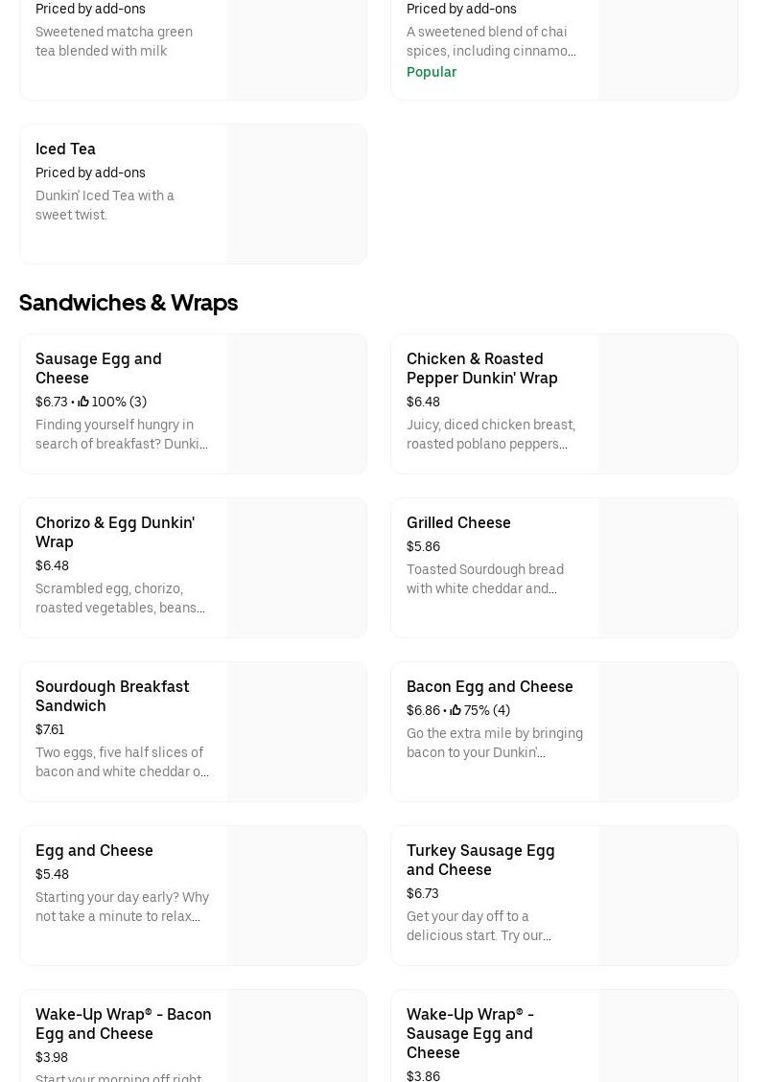This screenshot has height=1082, width=771.
Task: Open Chicken & Roasted Pepper Dunkin' Wrap
Action: pos(481,368)
